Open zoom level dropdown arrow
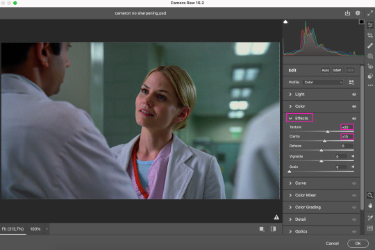 pos(47,229)
